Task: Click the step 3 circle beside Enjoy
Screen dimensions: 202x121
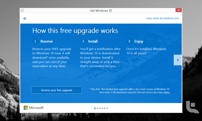Action: tap(129, 41)
